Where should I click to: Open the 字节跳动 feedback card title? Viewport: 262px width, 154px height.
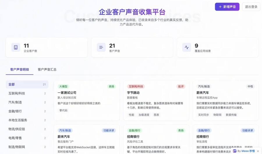[133, 92]
